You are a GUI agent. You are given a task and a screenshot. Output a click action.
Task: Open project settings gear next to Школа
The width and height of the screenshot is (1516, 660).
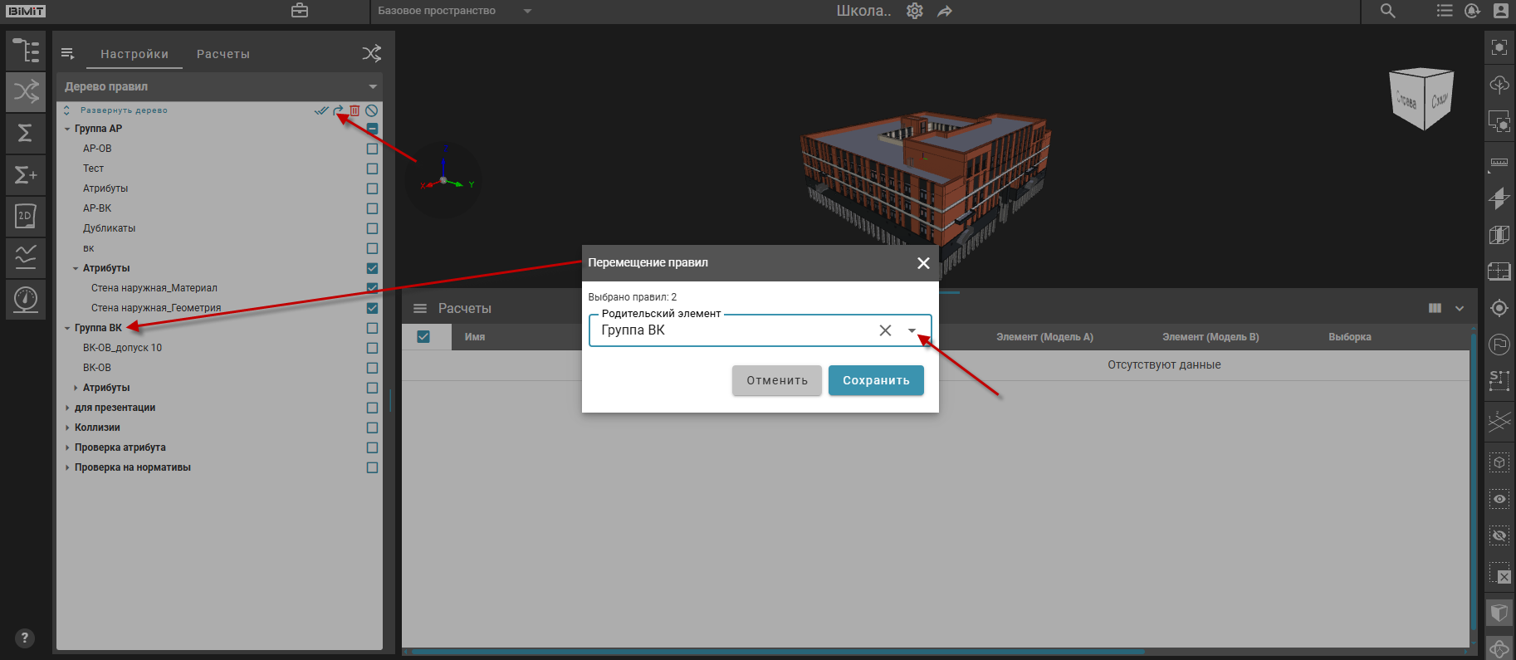click(x=914, y=11)
